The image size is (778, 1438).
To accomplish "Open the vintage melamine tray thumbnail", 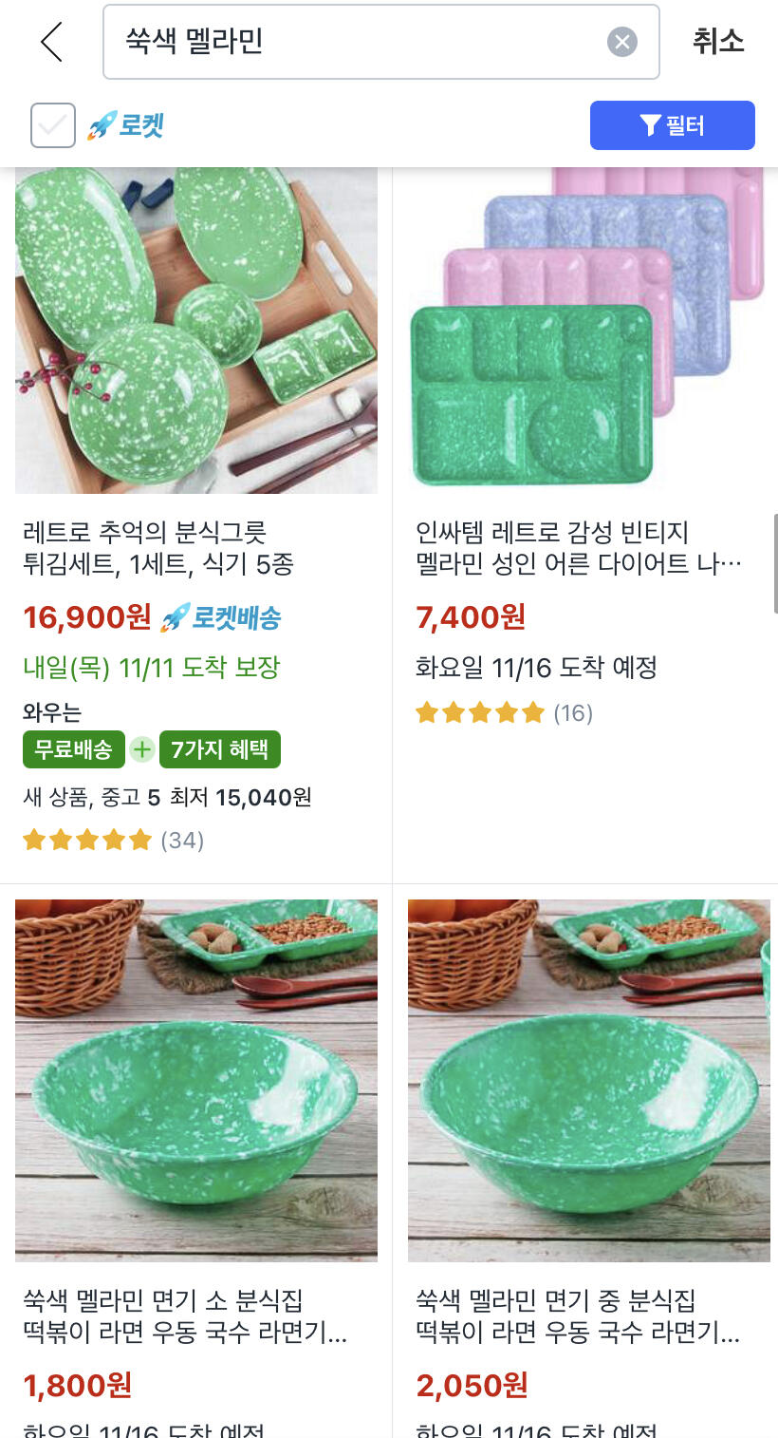I will tap(587, 330).
